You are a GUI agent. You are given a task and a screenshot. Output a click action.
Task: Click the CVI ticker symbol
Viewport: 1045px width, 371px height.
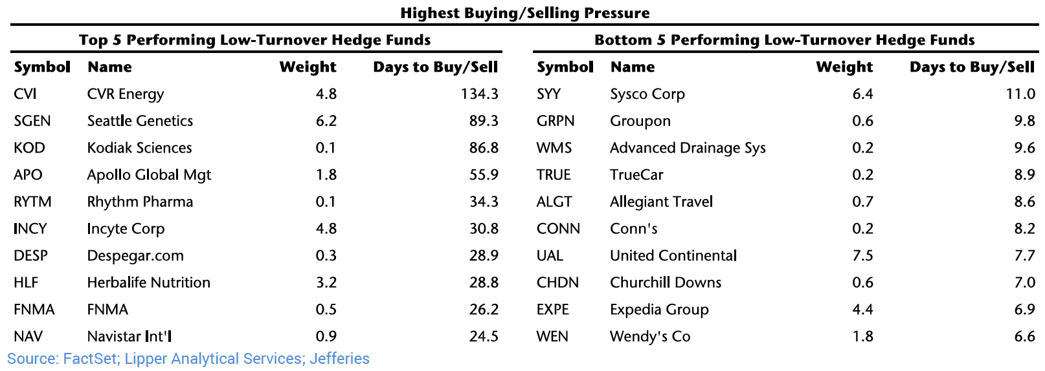tap(25, 94)
